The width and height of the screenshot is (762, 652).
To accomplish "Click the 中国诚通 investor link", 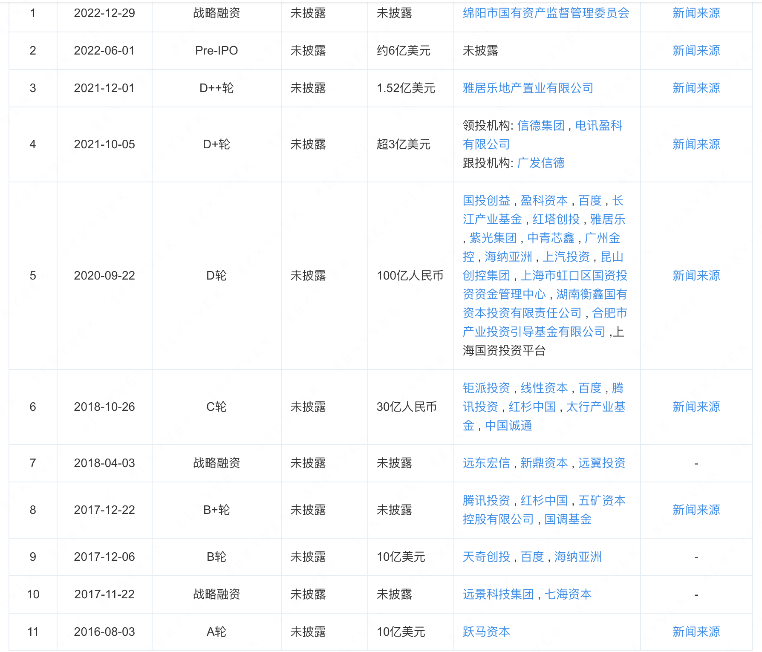I will pos(508,426).
